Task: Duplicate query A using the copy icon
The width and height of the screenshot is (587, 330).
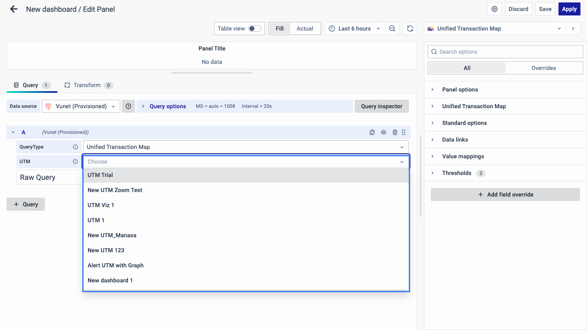Action: coord(372,132)
